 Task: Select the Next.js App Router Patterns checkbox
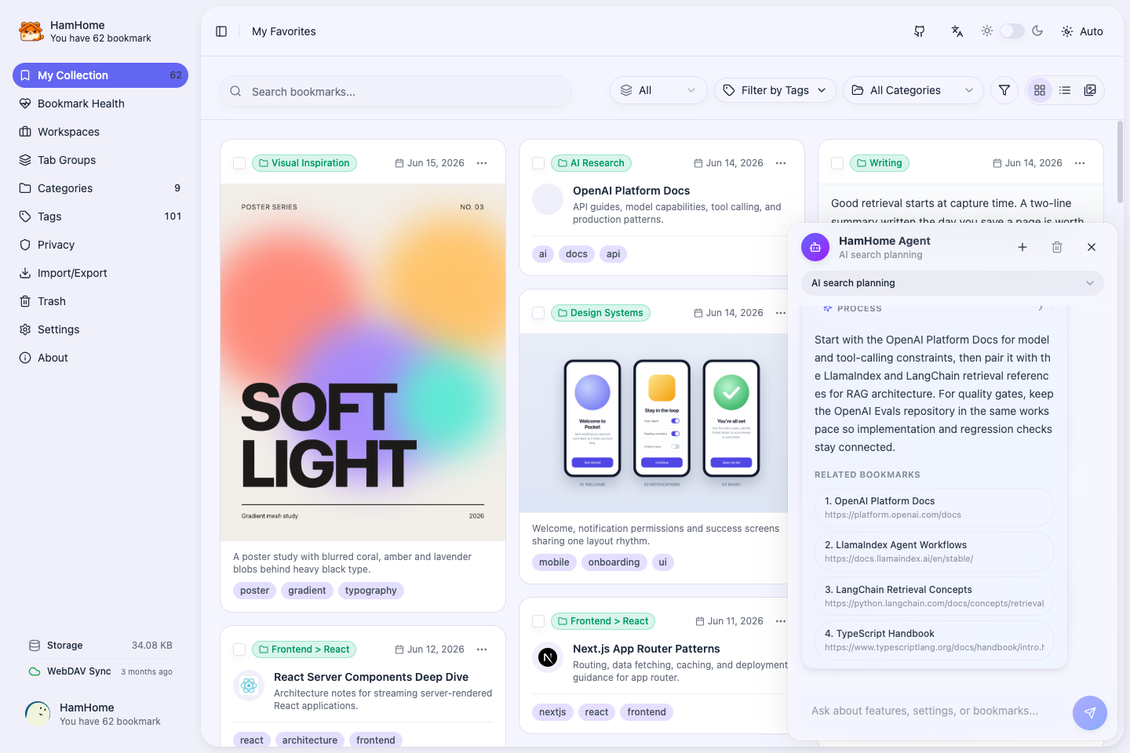(x=538, y=621)
